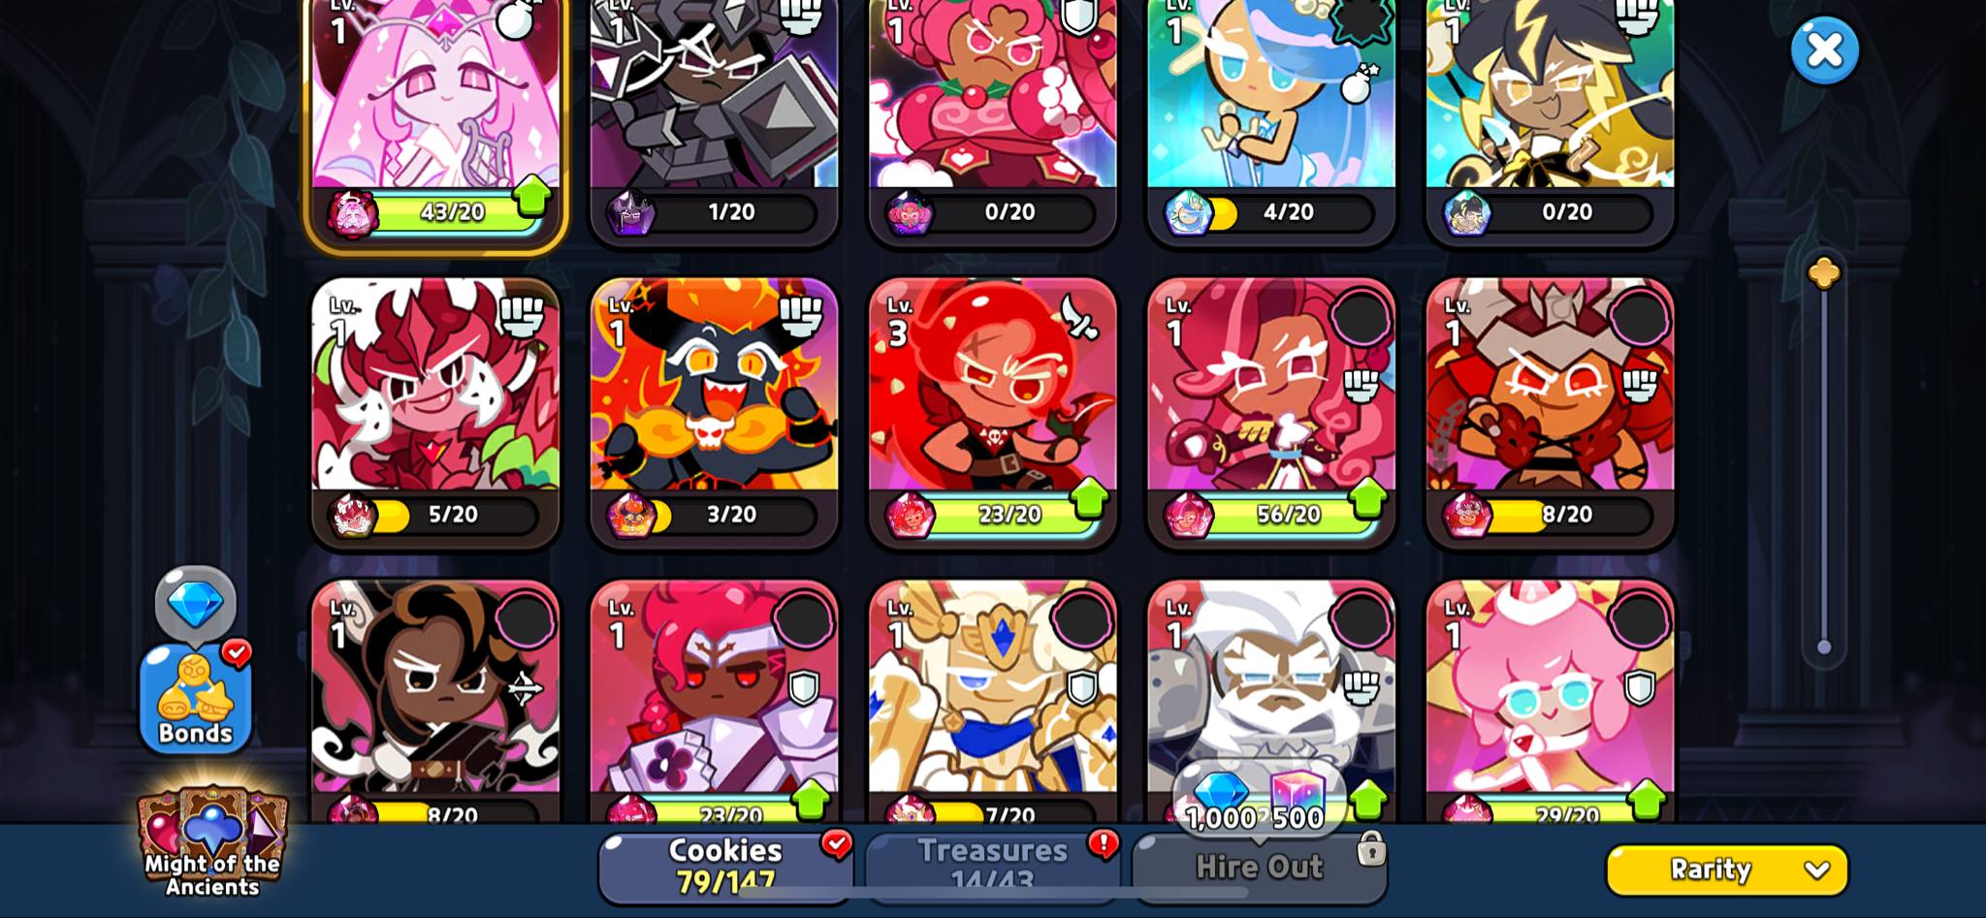This screenshot has width=1986, height=918.
Task: Tap the soulstone icon beside 5/20 progress
Action: (x=352, y=515)
